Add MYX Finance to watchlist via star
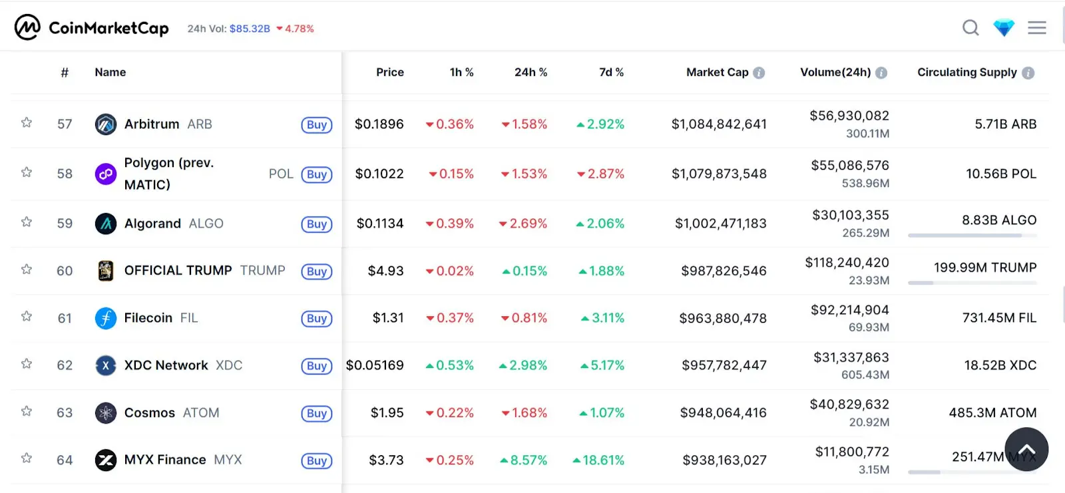The width and height of the screenshot is (1065, 493). (x=27, y=458)
